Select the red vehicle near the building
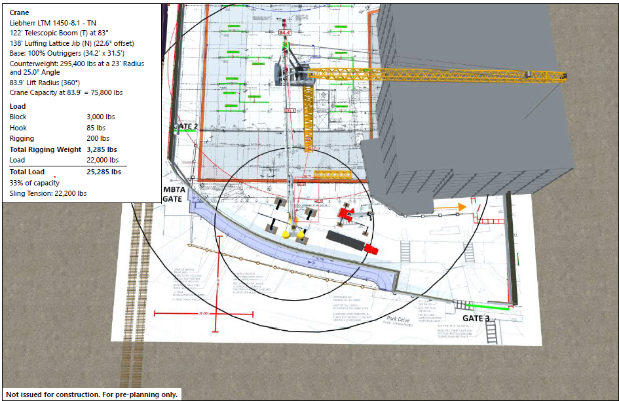This screenshot has width=619, height=401. tap(346, 214)
